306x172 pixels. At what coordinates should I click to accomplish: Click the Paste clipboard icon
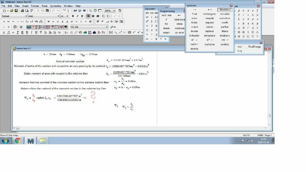point(47,11)
